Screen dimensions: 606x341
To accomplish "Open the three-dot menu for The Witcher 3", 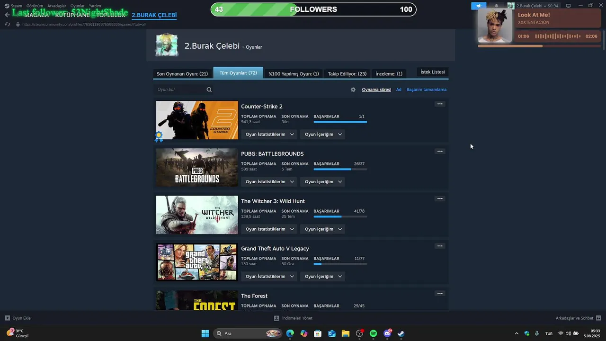I will tap(440, 198).
